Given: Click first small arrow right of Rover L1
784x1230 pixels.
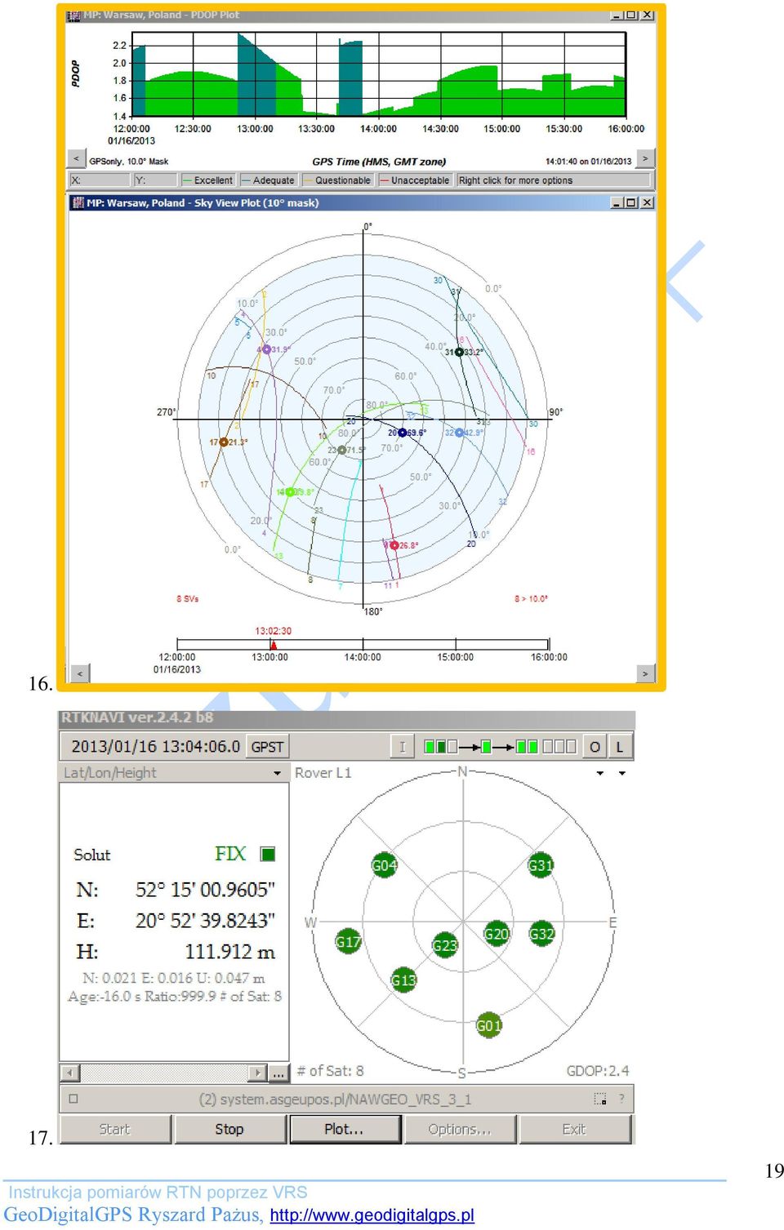Looking at the screenshot, I should click(x=600, y=773).
